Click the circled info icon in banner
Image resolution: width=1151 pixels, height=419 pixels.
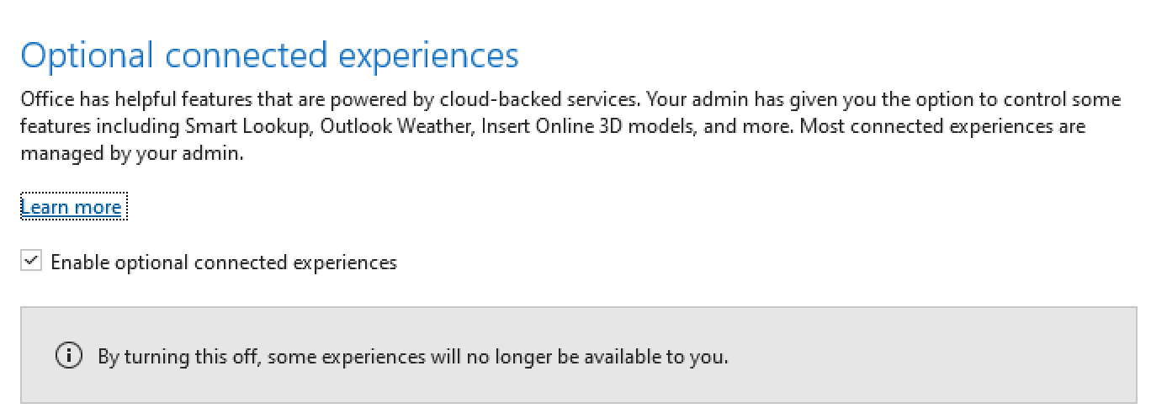click(x=69, y=356)
